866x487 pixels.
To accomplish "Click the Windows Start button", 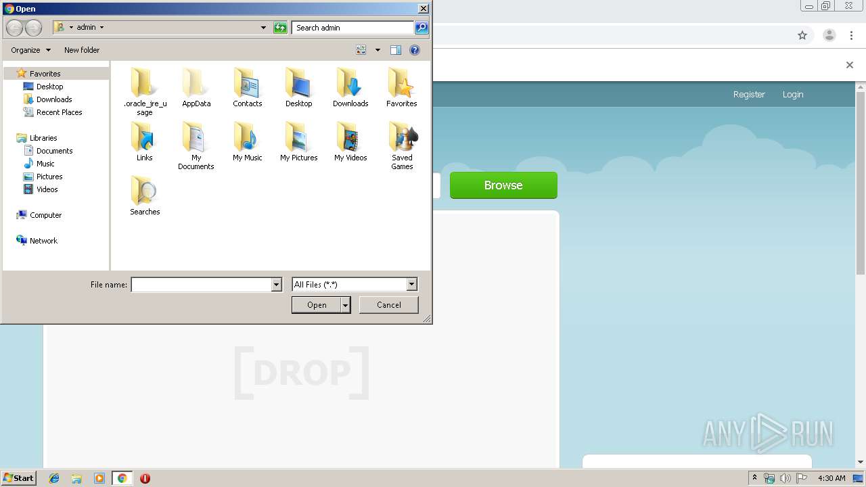I will [x=18, y=478].
